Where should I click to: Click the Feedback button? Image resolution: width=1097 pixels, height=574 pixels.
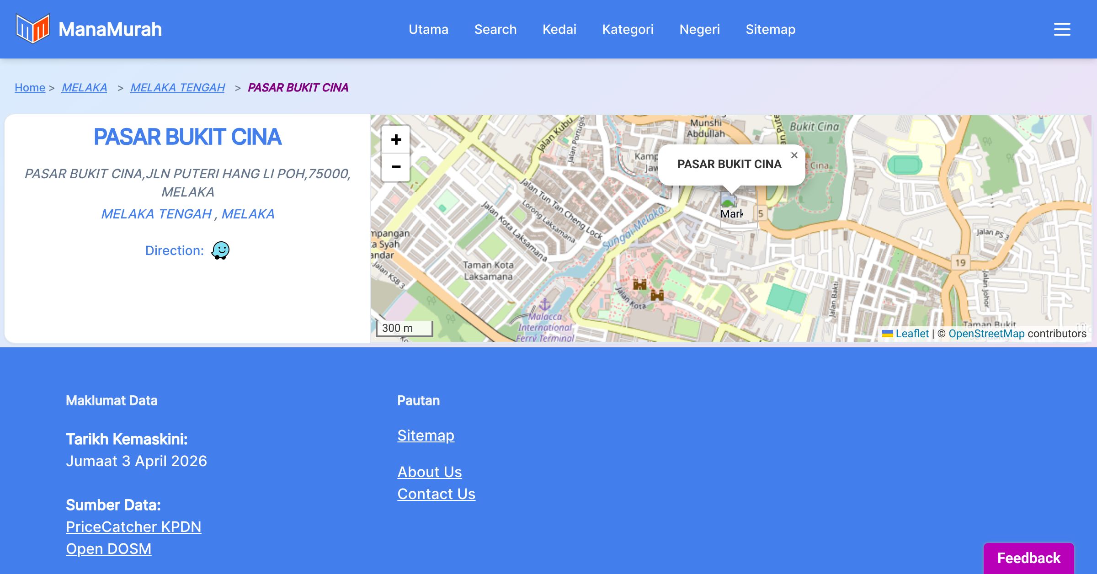(x=1028, y=558)
